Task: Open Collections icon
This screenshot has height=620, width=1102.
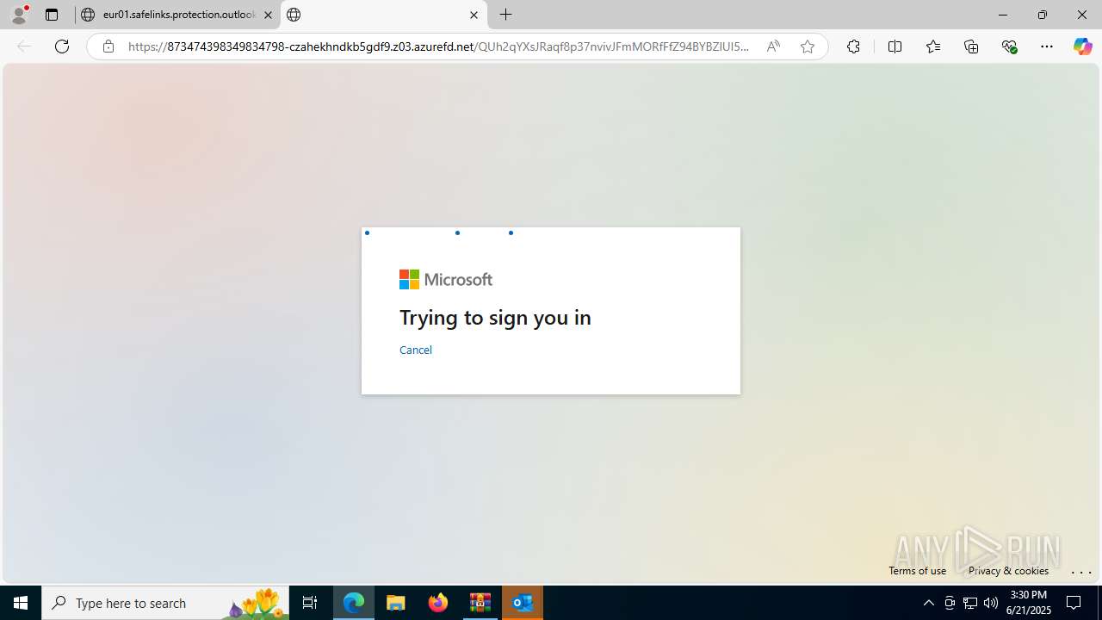Action: tap(971, 46)
